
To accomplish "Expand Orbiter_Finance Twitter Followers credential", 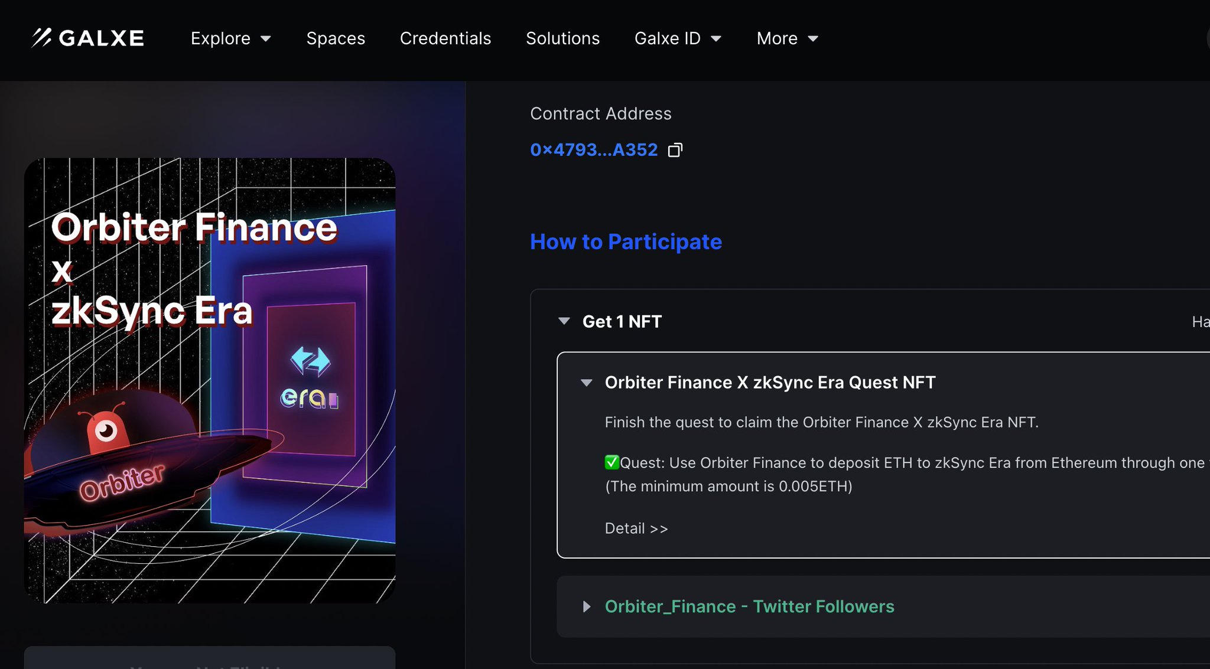I will [x=587, y=606].
